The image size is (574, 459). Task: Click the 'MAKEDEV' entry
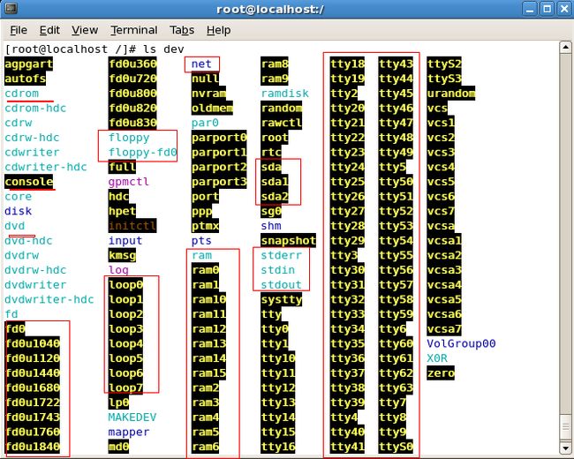132,417
